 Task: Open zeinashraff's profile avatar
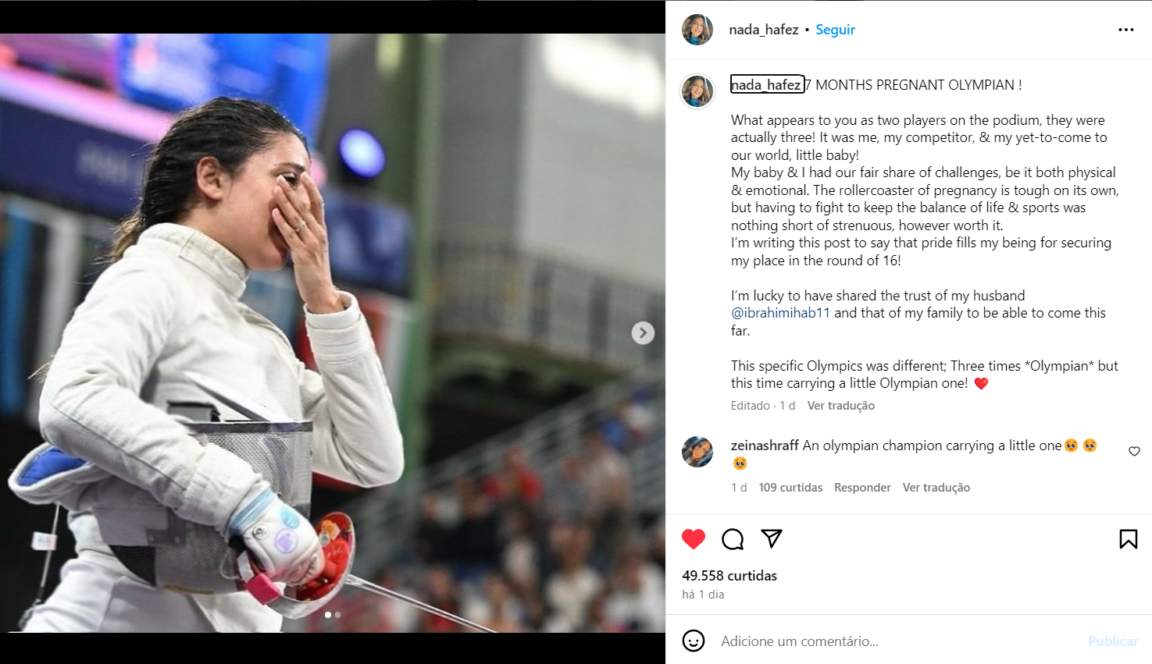tap(697, 452)
